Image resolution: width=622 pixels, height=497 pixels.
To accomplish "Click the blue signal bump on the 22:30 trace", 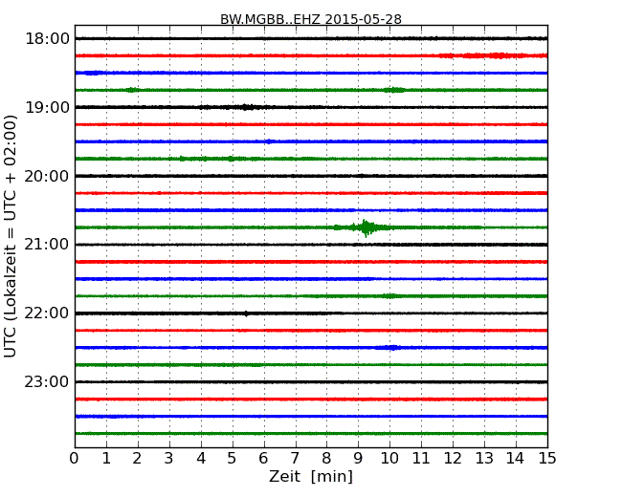I will tap(389, 348).
